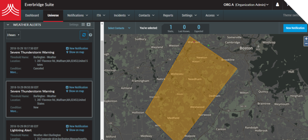
Task: Click the green contact dot near Waltham
Action: tap(208, 45)
